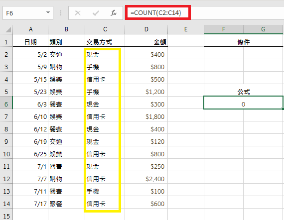This screenshot has height=220, width=284.
Task: Select the row 6 header
Action: tap(6, 104)
